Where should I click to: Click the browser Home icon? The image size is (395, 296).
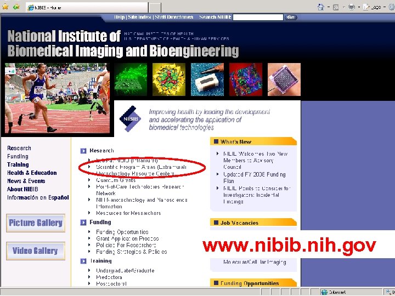(321, 7)
